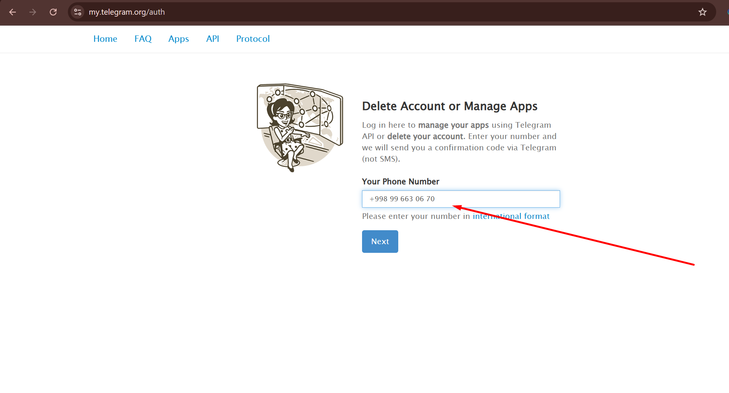Click the bold "manage your apps" text
Screen dimensions: 729x393
pos(453,125)
